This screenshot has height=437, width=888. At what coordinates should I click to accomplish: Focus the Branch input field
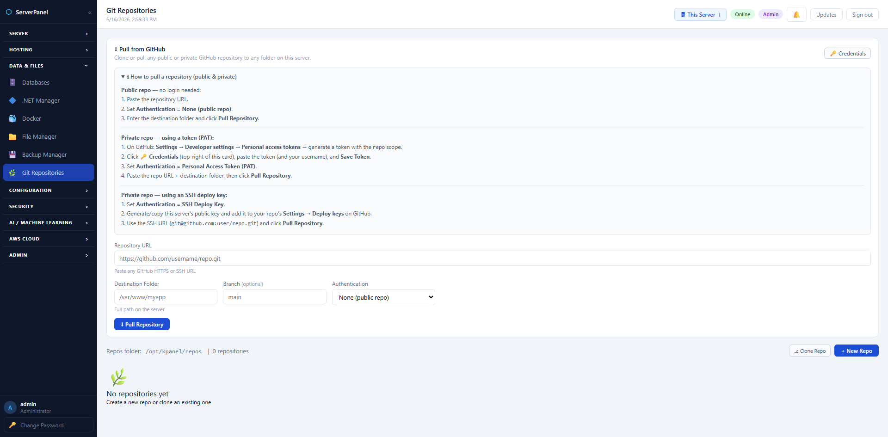pyautogui.click(x=275, y=297)
